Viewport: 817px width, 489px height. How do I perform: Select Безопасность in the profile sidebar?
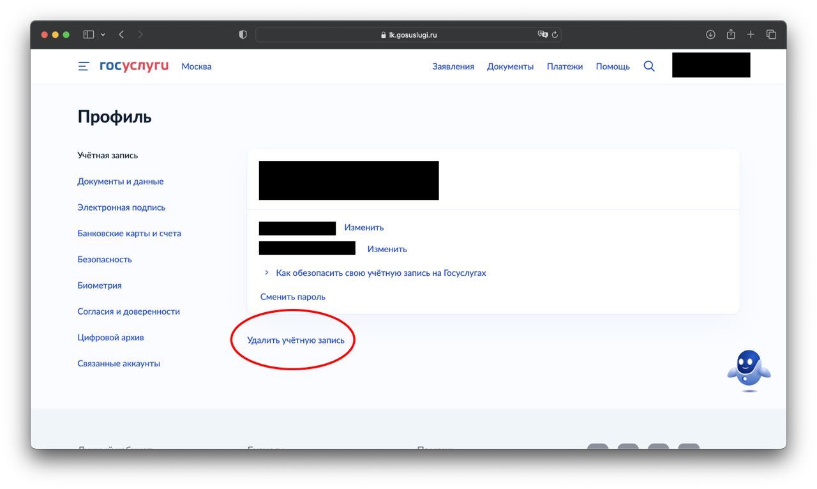point(105,259)
